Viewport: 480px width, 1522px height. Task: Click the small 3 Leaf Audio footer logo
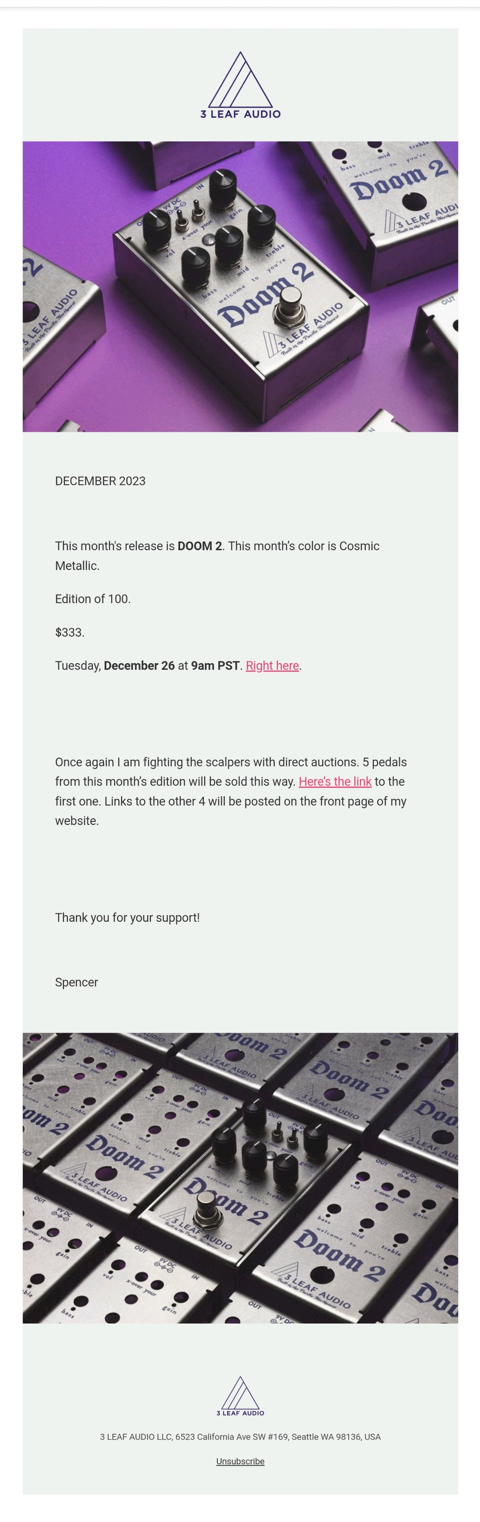coord(240,1395)
